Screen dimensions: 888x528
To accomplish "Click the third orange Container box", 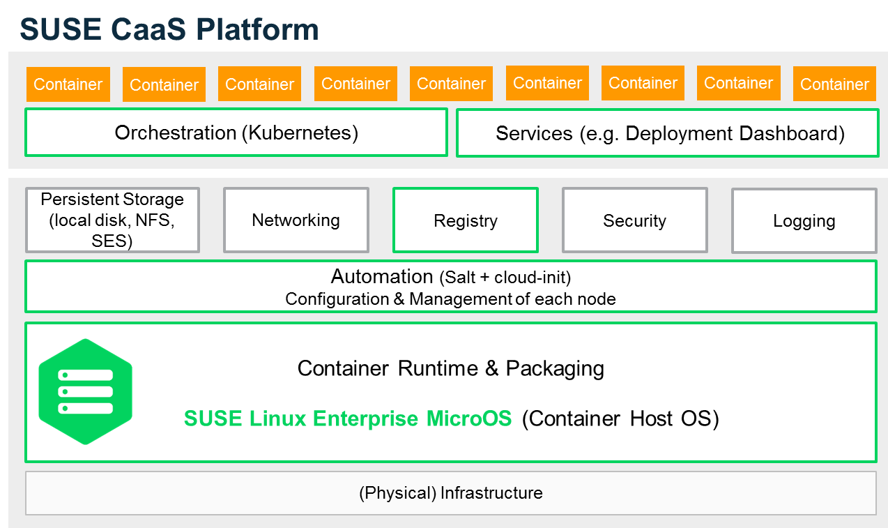I will (x=259, y=84).
